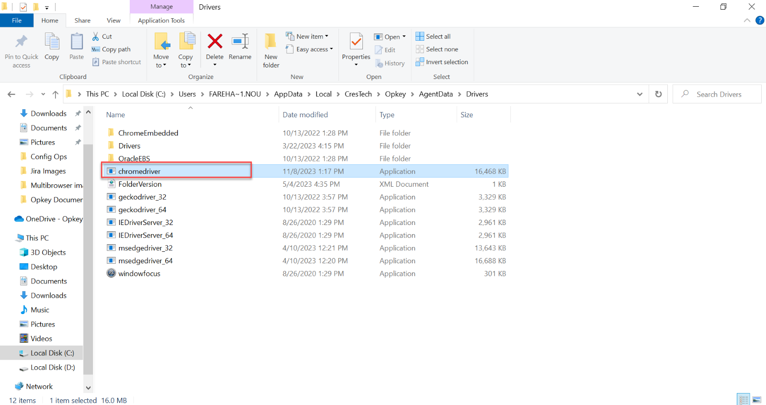Screen dimensions: 766x405
Task: Collapse the ribbon with the chevron
Action: coord(747,20)
